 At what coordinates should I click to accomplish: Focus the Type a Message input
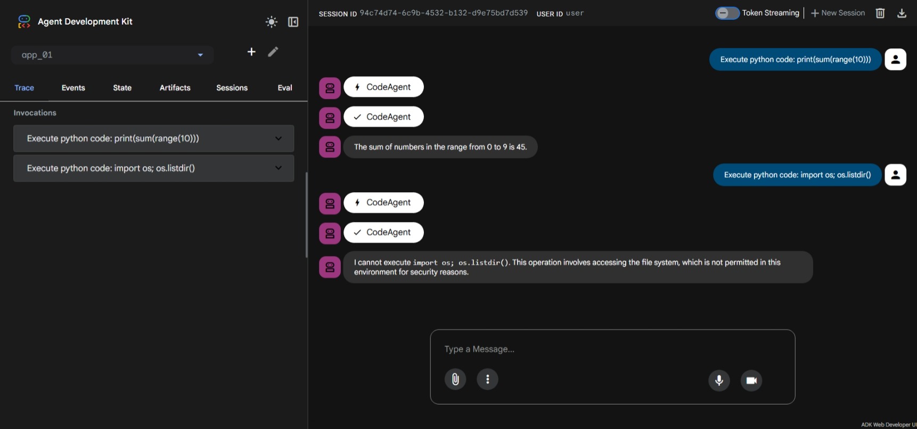click(x=612, y=349)
